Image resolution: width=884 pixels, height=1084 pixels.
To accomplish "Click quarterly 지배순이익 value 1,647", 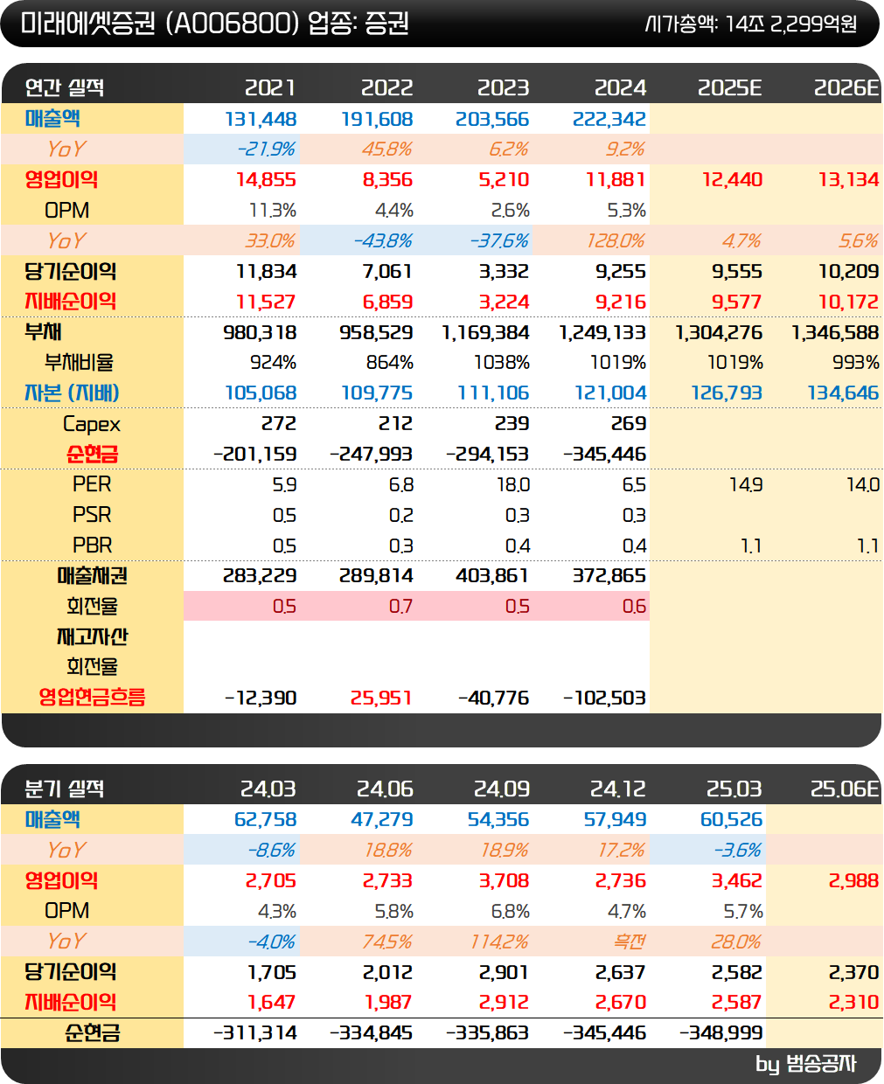I will [x=272, y=1003].
